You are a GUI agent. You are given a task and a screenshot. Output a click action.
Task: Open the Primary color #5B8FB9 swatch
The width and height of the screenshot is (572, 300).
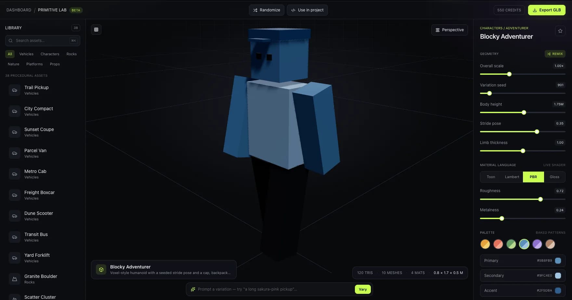click(x=558, y=261)
